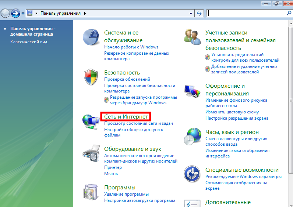Click Настройка автозагрузки программ link
Screen dimensions: 293x207
(x=140, y=200)
